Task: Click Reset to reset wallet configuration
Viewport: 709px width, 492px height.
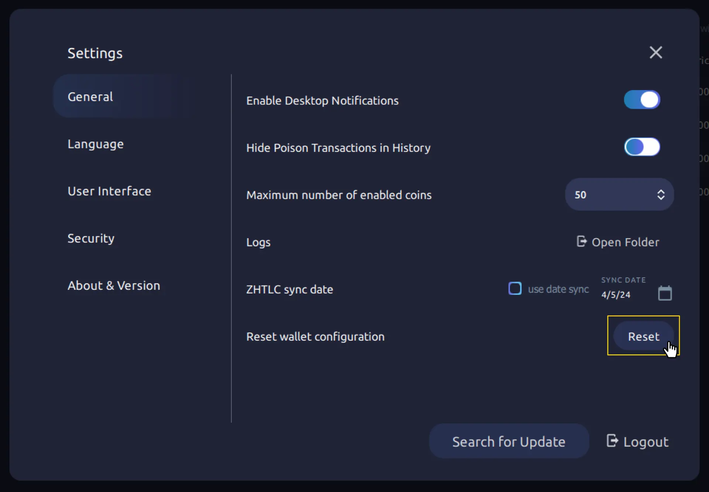Action: pos(643,336)
